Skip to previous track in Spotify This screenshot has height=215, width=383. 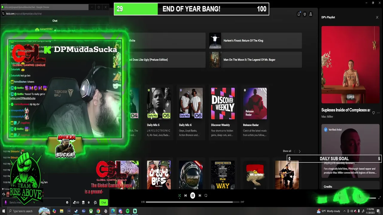[x=186, y=196]
